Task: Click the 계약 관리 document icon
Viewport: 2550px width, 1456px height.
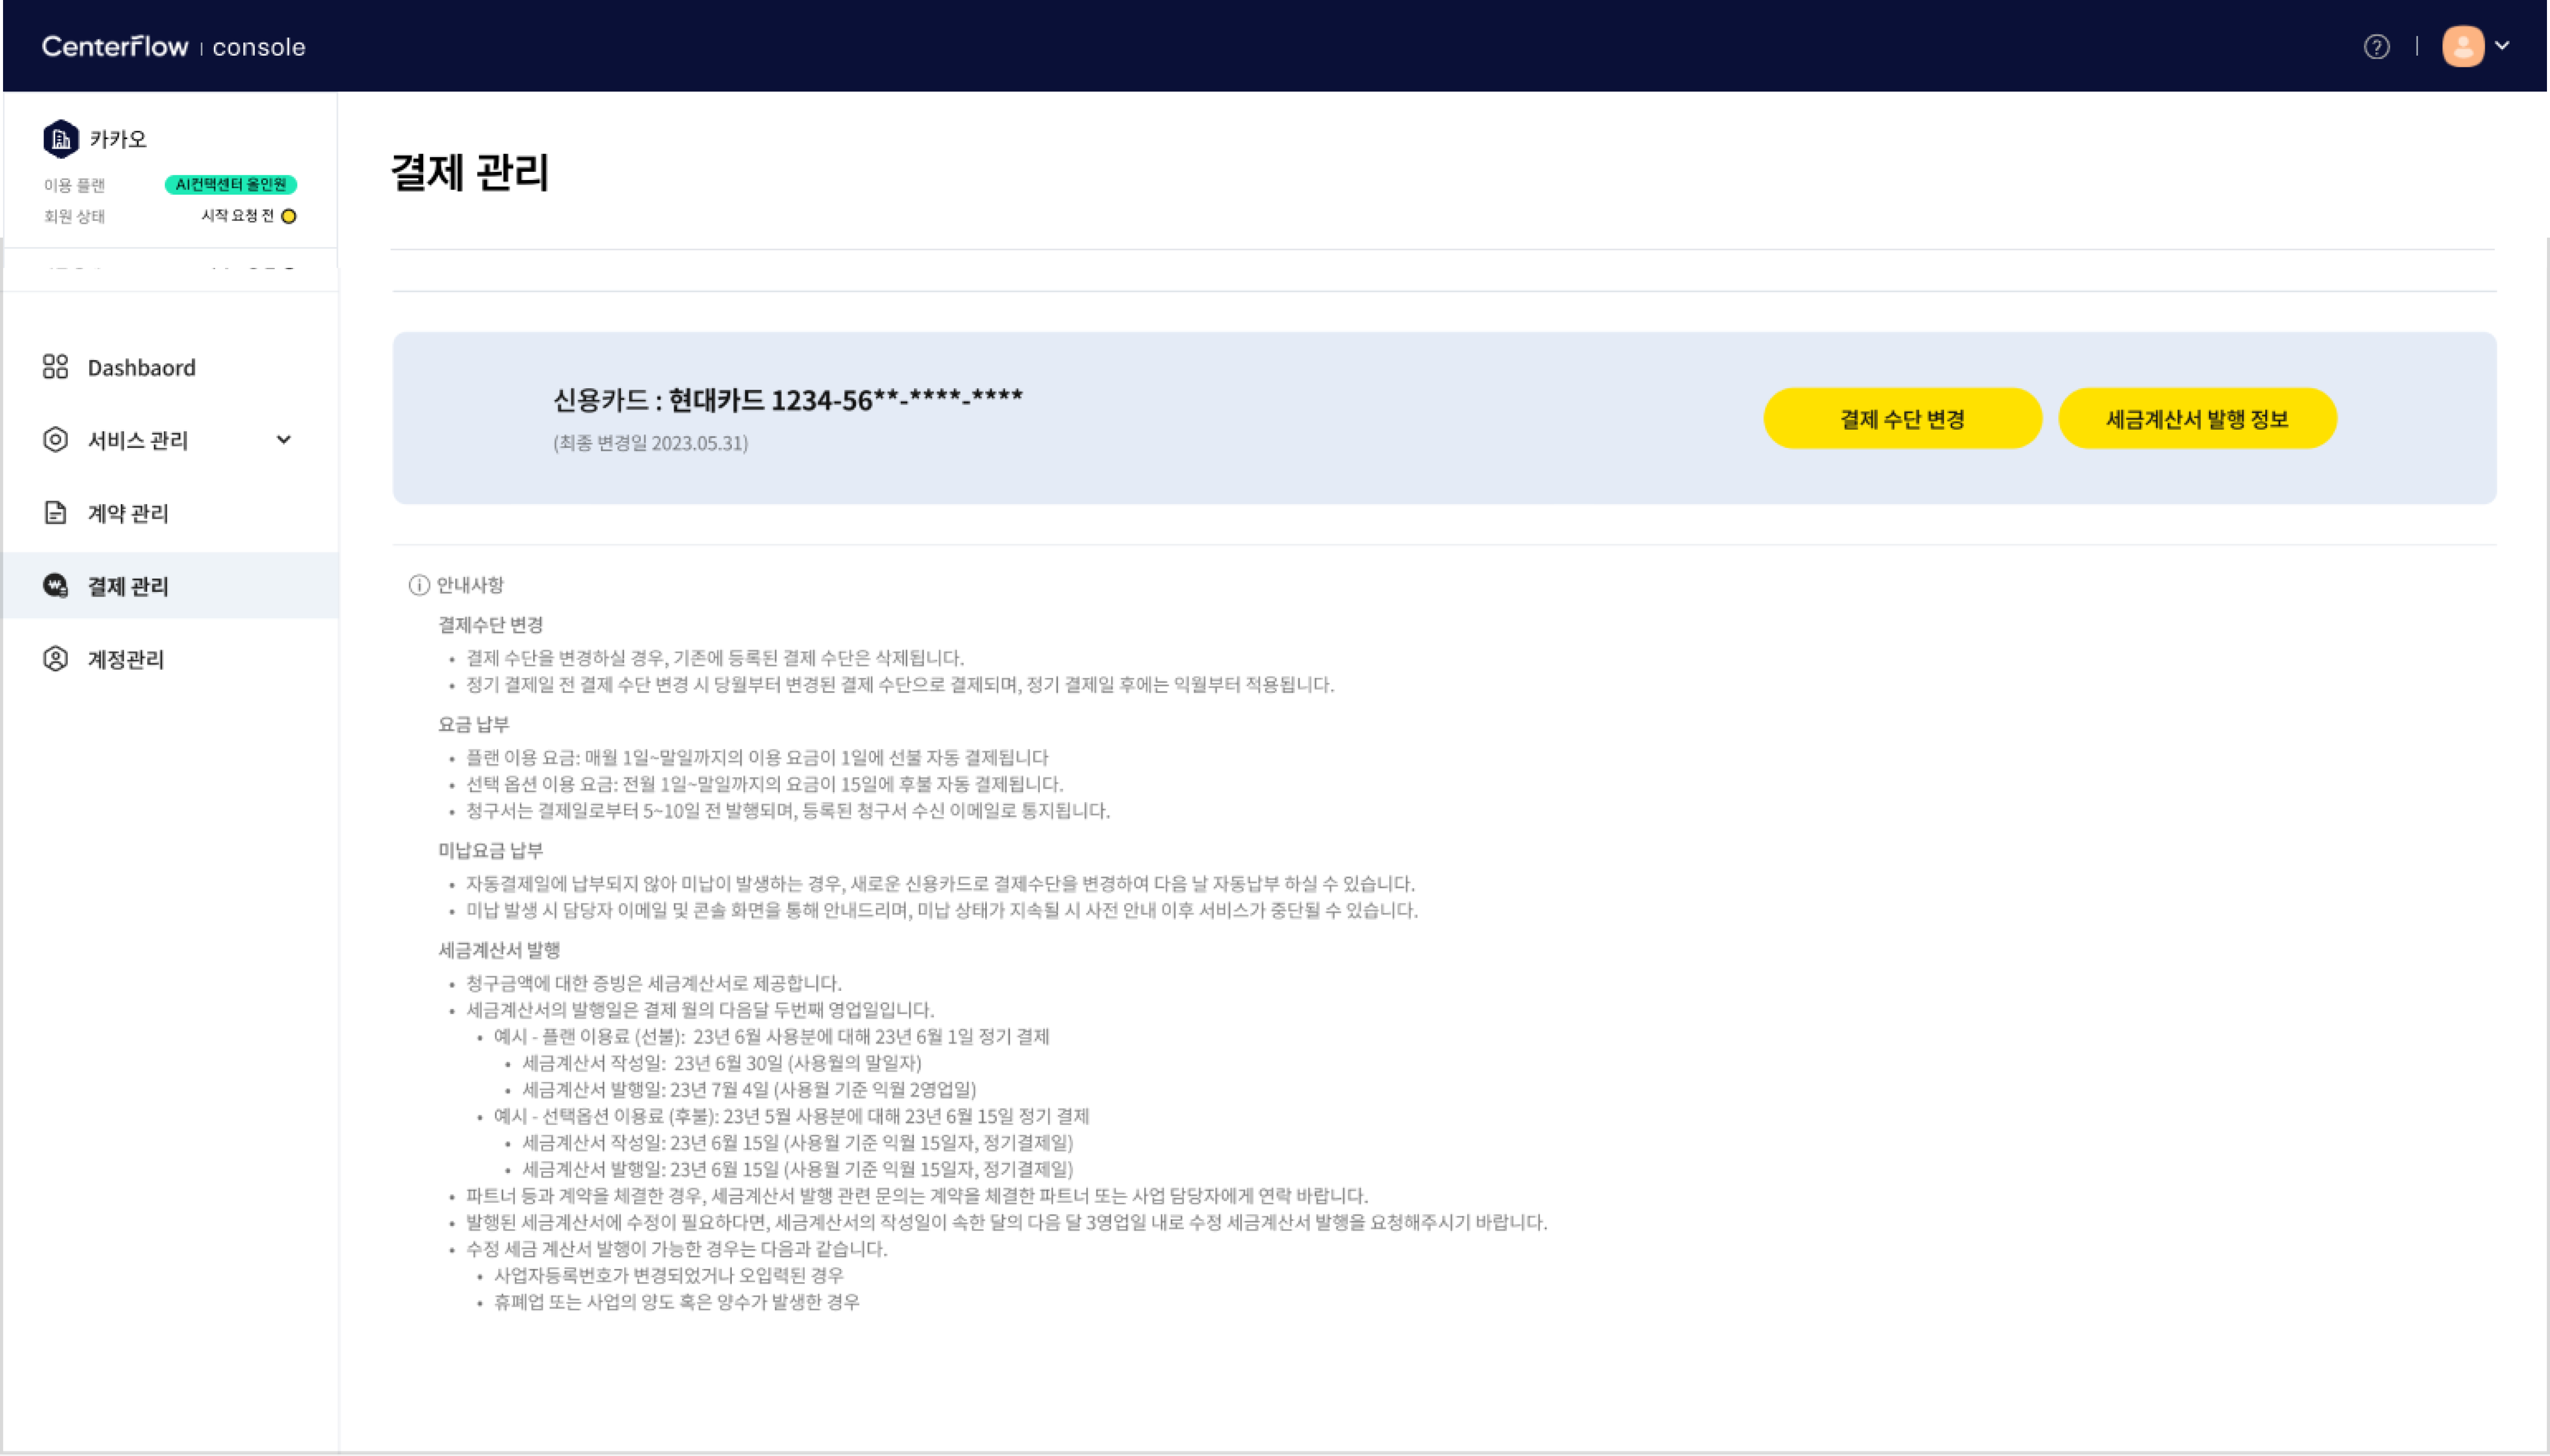Action: [55, 513]
